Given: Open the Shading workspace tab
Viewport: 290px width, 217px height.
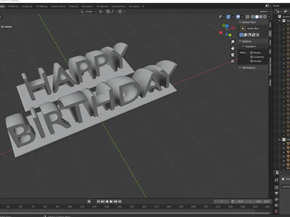Looking at the screenshot, I should [x=73, y=6].
